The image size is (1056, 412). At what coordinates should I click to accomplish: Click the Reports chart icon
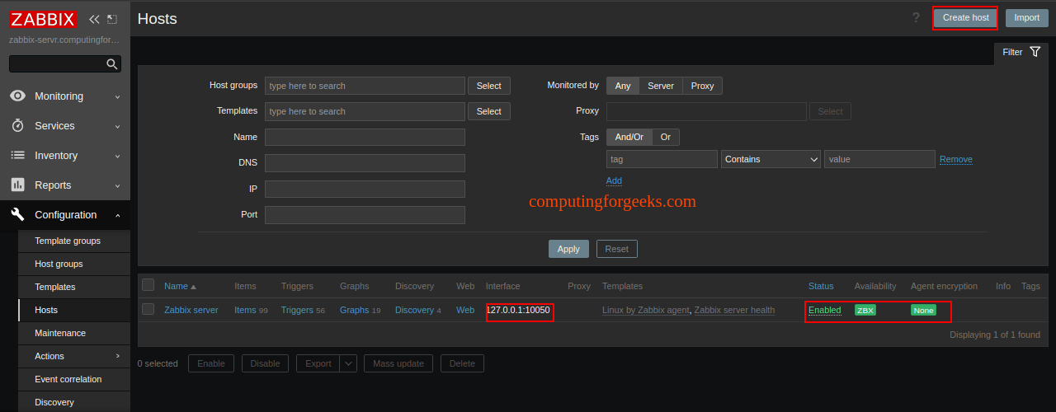(17, 185)
